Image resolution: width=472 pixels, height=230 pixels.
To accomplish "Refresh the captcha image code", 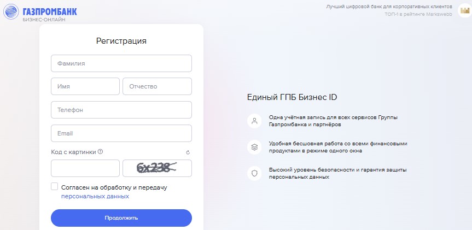I will click(188, 153).
